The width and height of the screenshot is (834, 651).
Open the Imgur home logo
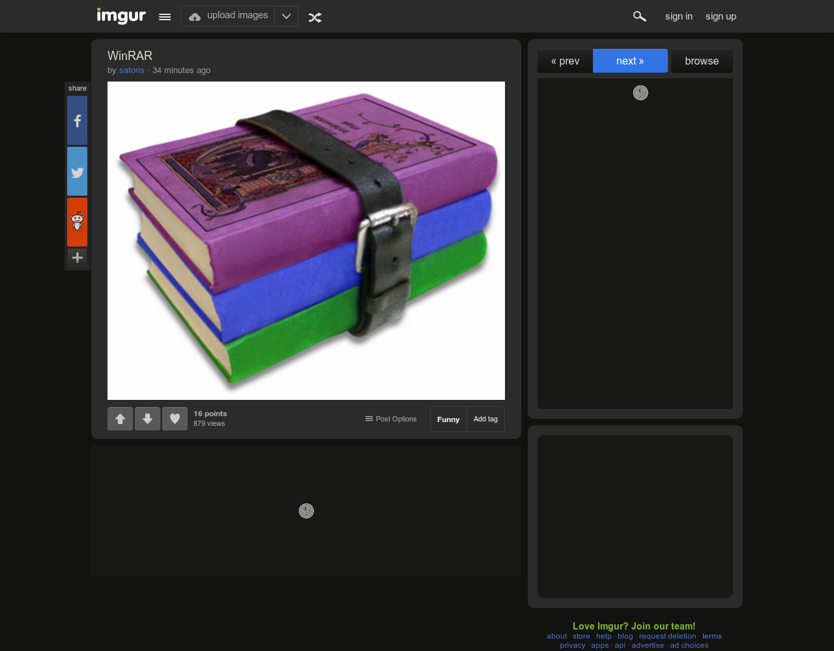(x=121, y=16)
